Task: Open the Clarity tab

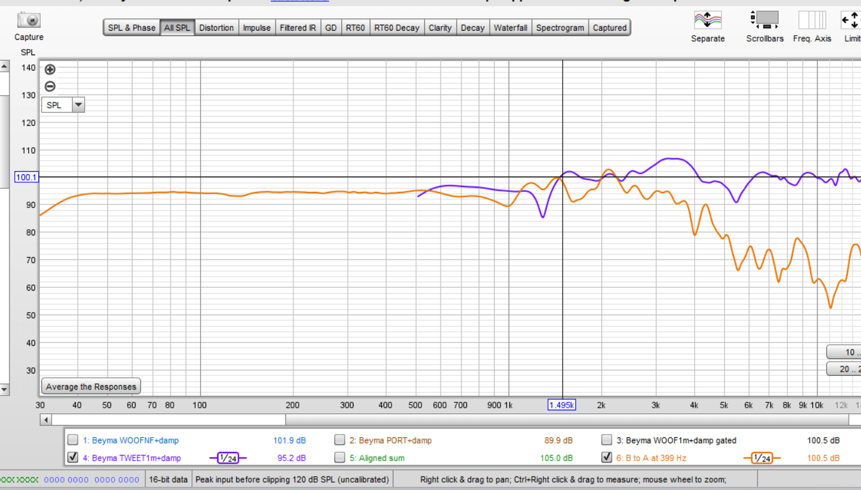Action: click(440, 28)
